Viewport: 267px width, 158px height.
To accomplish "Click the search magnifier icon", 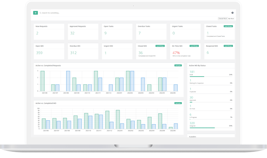I will coord(40,13).
